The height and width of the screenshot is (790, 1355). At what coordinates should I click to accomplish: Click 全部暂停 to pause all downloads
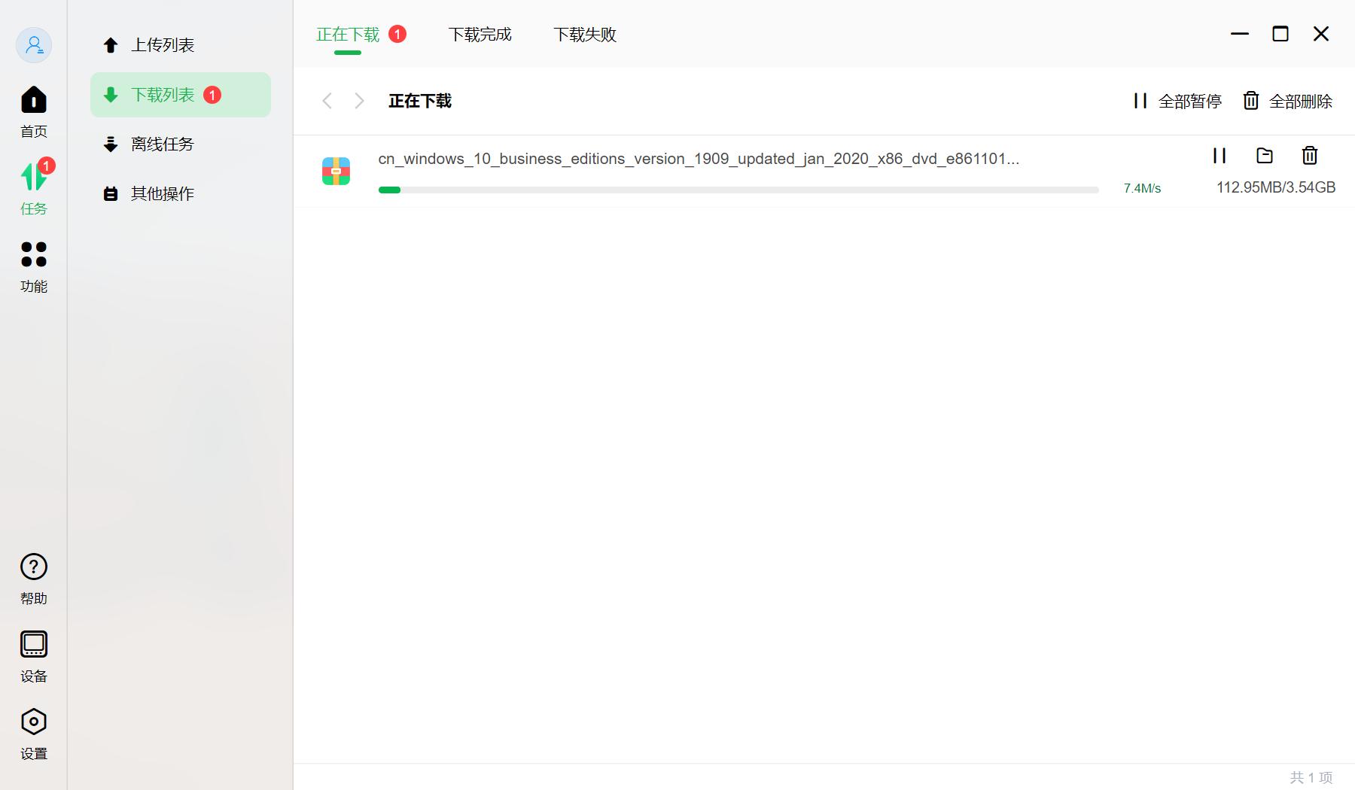pyautogui.click(x=1177, y=101)
